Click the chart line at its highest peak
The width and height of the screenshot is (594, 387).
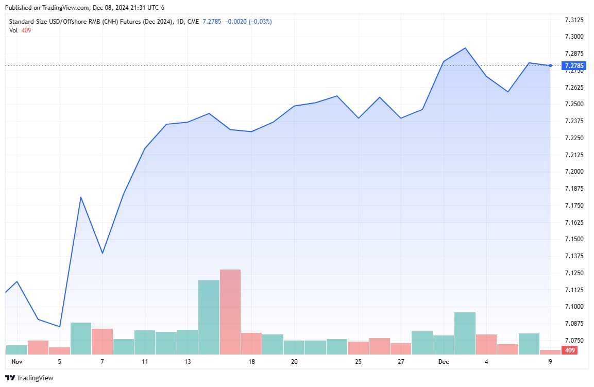[x=465, y=47]
